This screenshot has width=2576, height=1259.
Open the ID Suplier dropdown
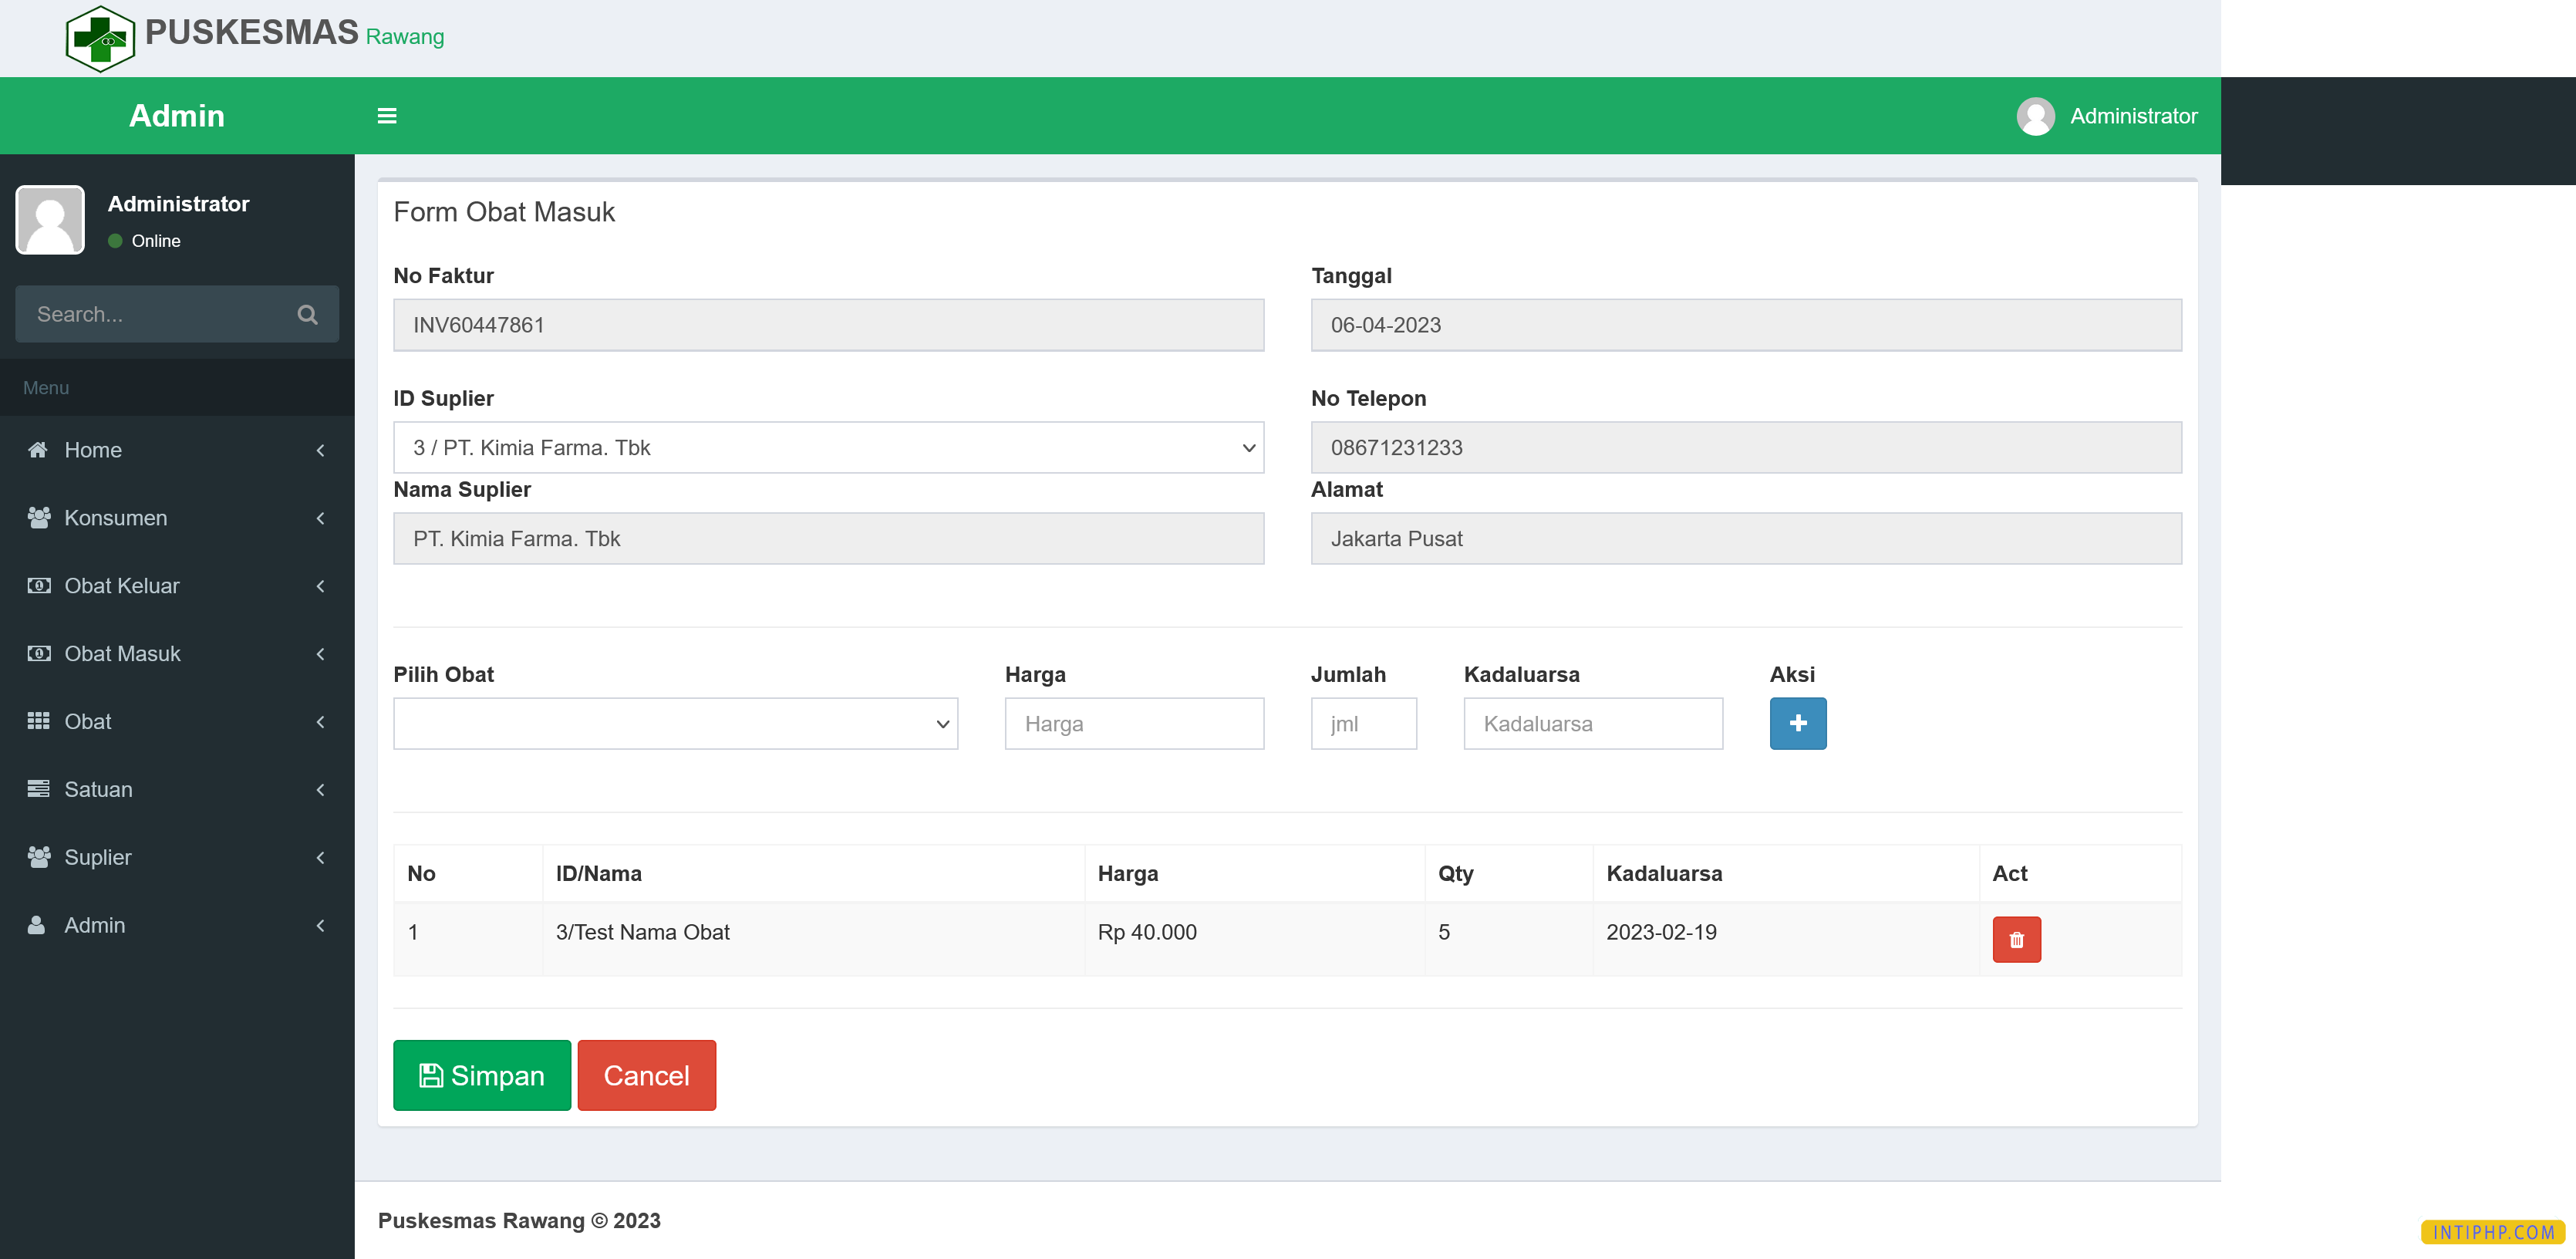click(828, 447)
